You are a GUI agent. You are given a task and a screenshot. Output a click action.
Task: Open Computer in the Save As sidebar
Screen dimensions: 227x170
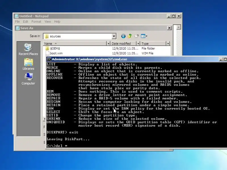coord(28,79)
